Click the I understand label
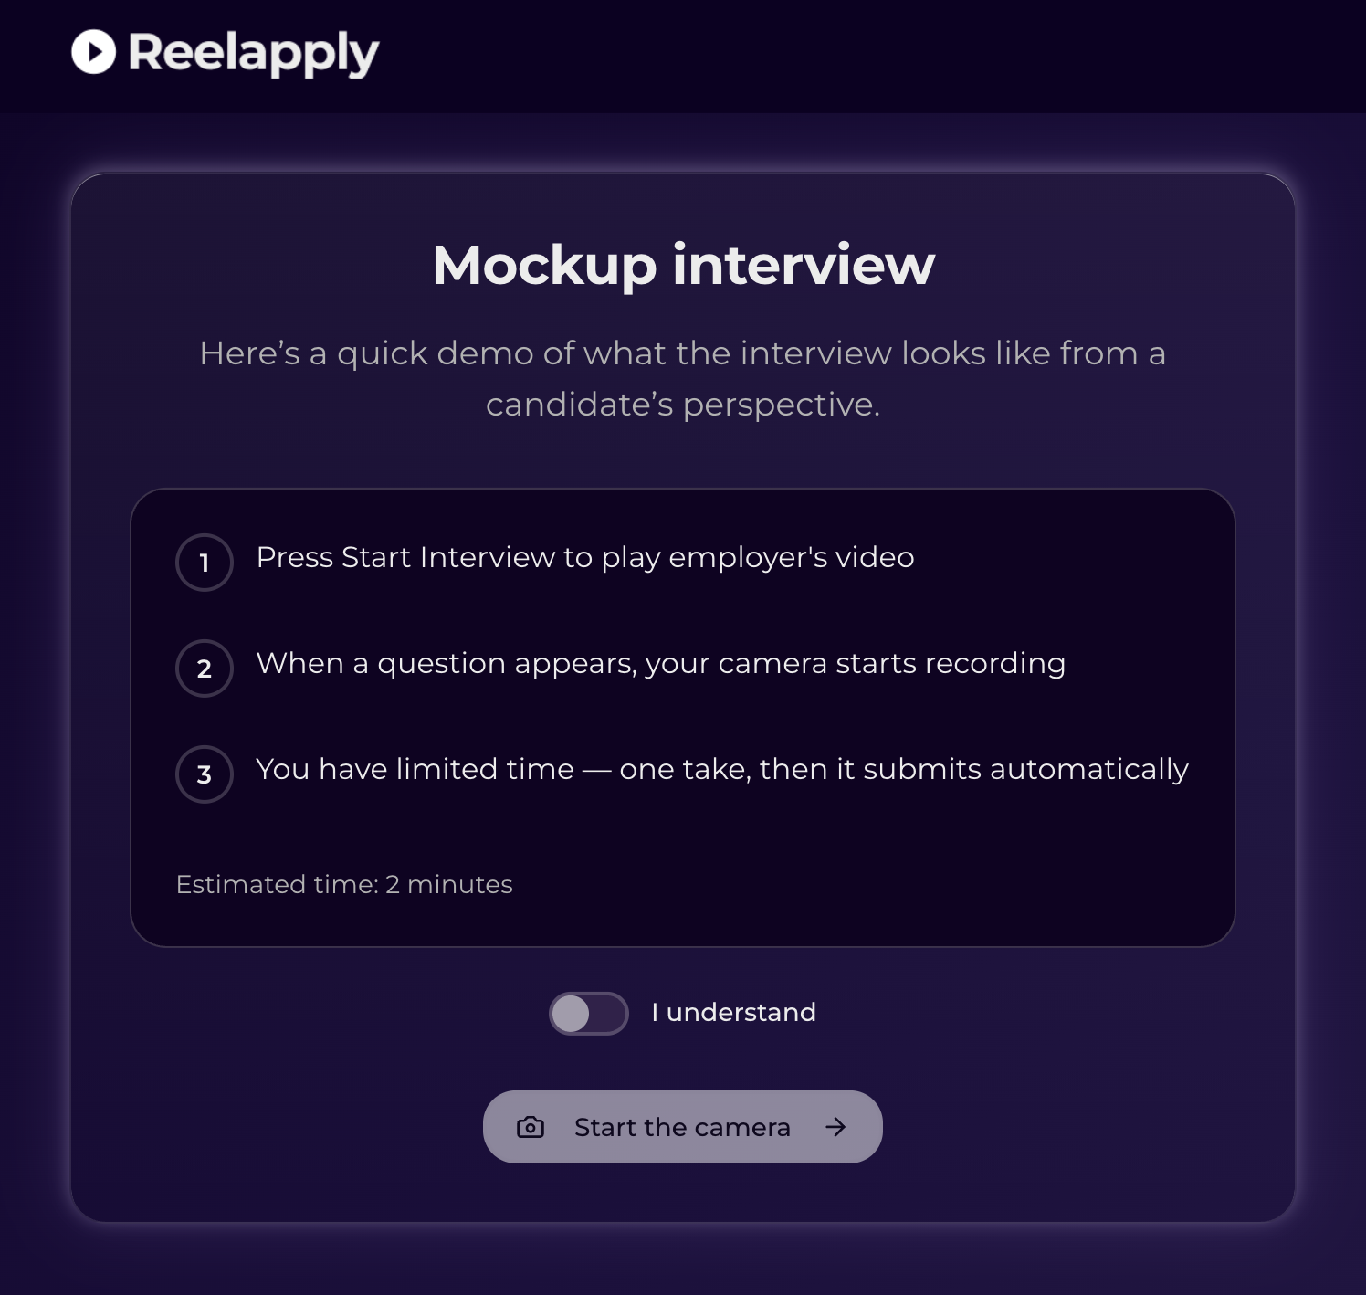Viewport: 1366px width, 1295px height. point(733,1012)
